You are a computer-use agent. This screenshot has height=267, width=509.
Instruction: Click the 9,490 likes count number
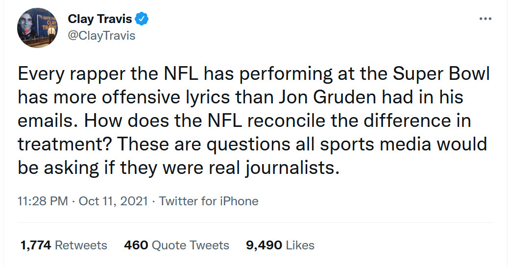[x=263, y=245]
